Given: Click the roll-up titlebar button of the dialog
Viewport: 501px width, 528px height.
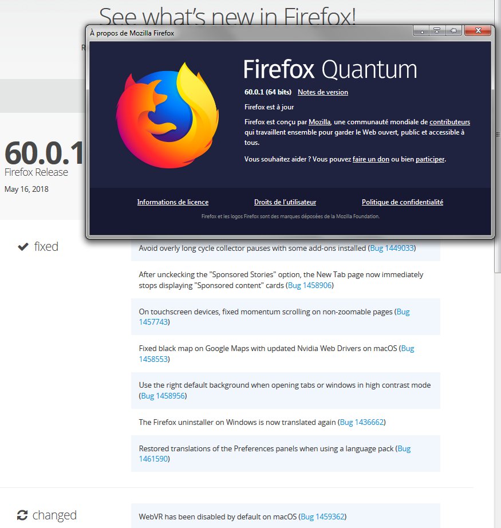Looking at the screenshot, I should point(437,31).
